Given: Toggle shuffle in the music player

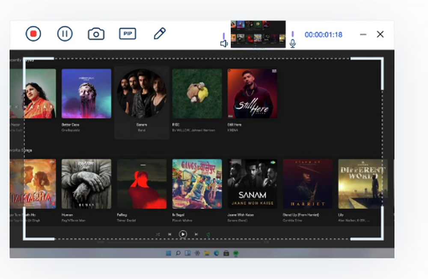Looking at the screenshot, I should [158, 234].
